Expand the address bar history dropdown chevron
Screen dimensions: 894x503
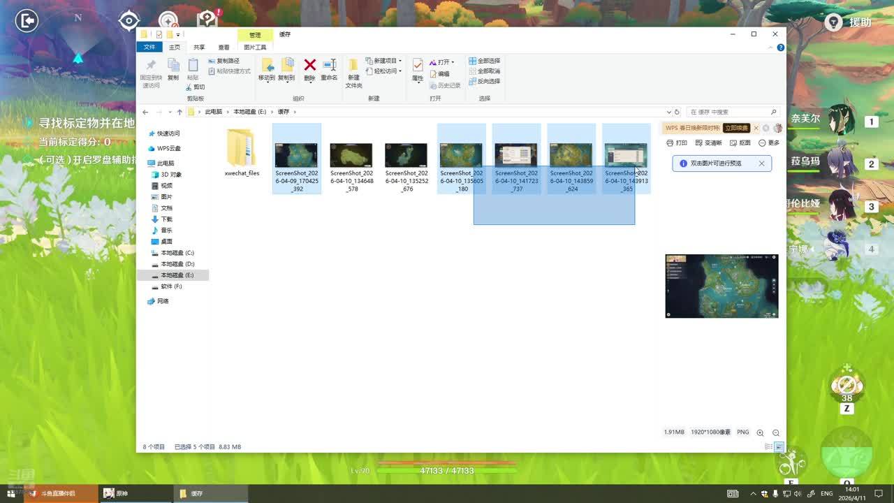(x=668, y=112)
